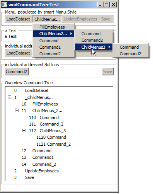153x194 pixels.
Task: Click the arrow beside ChildMenus3
Action: pos(109,47)
